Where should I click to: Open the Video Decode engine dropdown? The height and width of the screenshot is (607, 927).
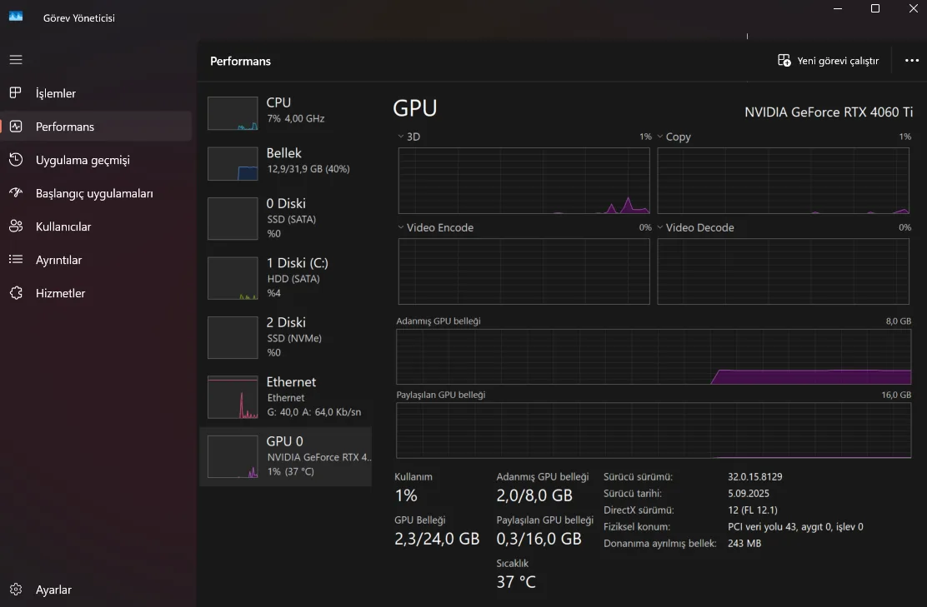659,227
